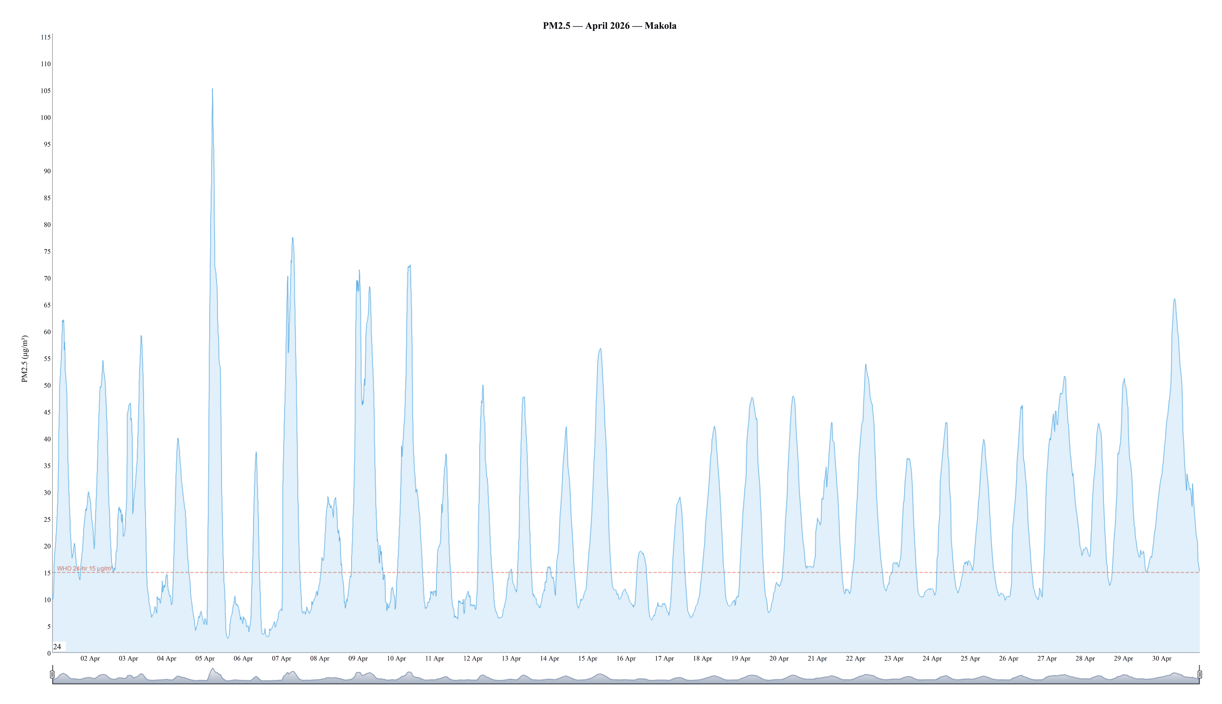Click the '80' y-axis tick label
The height and width of the screenshot is (704, 1222).
pyautogui.click(x=47, y=225)
